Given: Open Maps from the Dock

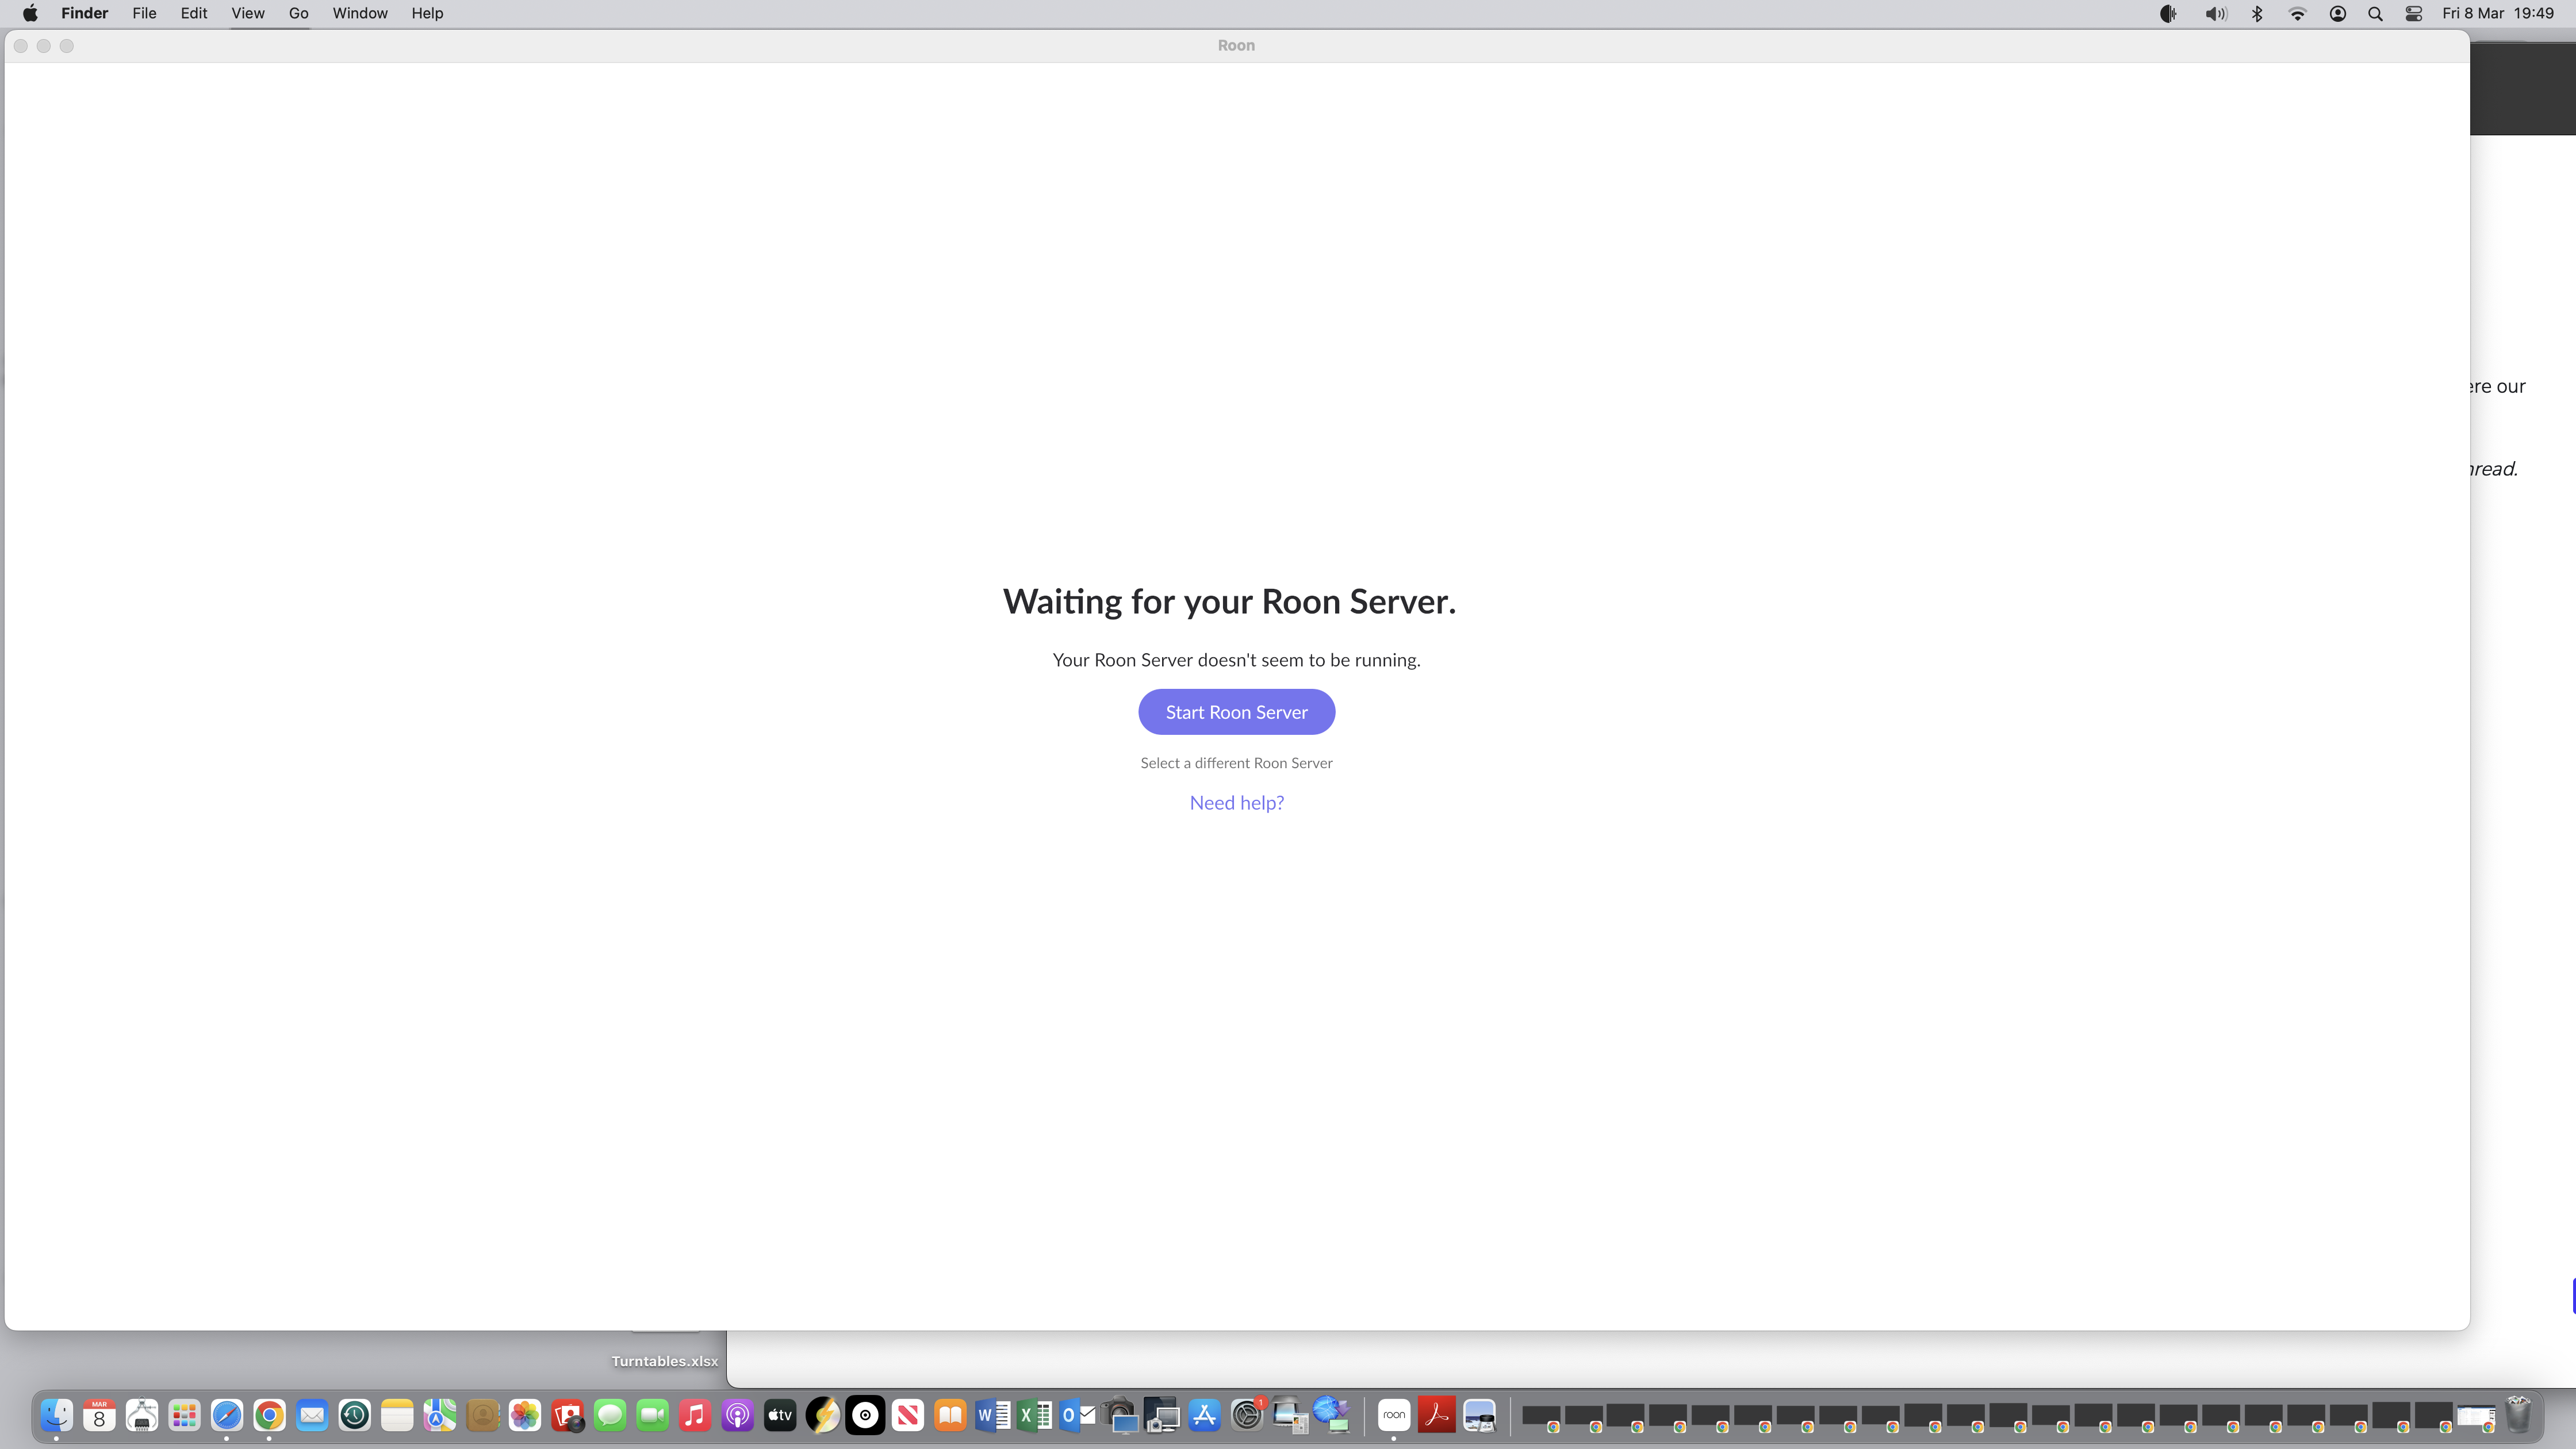Looking at the screenshot, I should 439,1416.
